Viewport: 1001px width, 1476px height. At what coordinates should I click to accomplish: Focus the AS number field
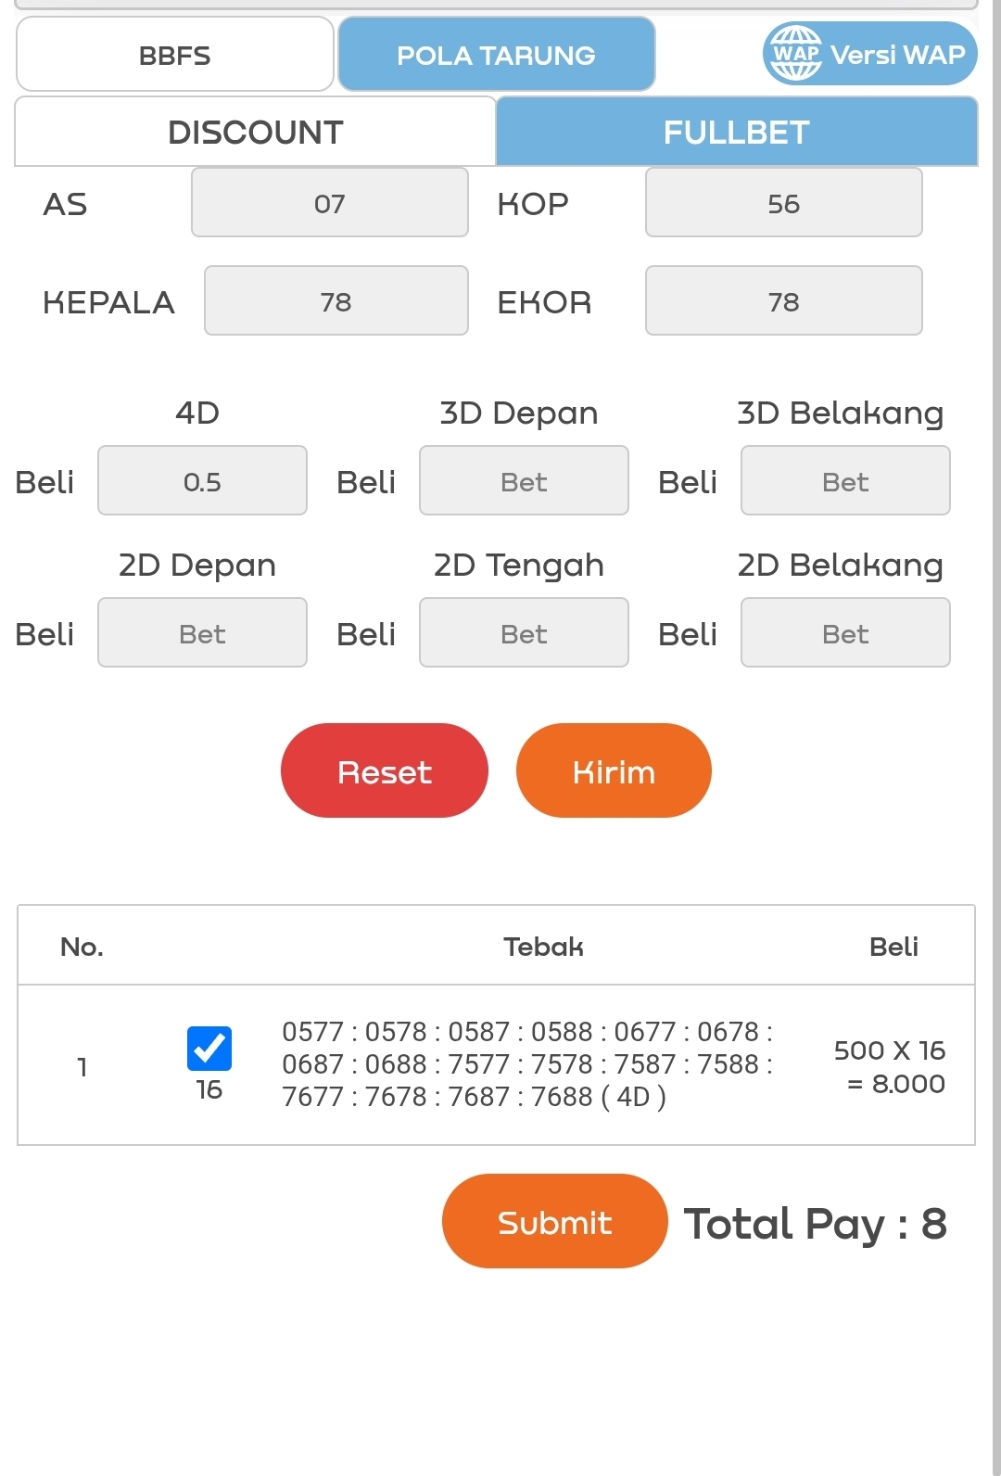point(329,203)
